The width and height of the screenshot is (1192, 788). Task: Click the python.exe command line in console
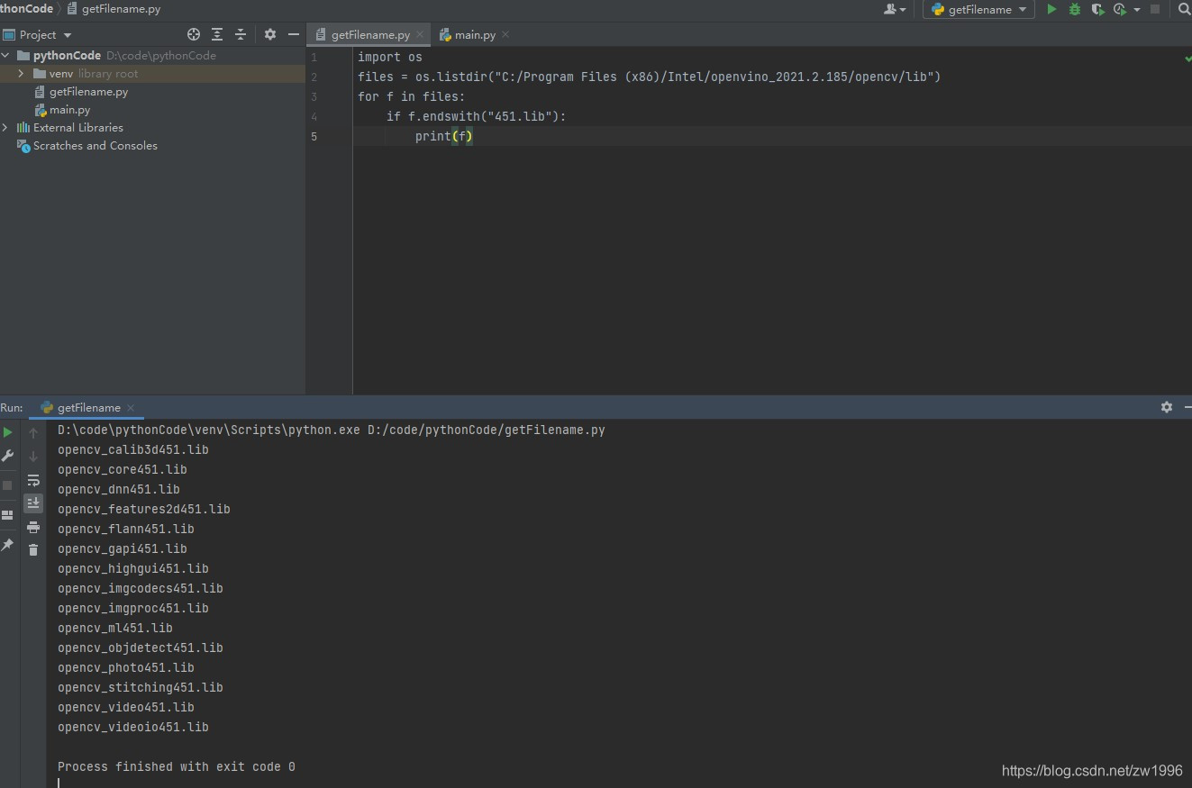pos(332,430)
